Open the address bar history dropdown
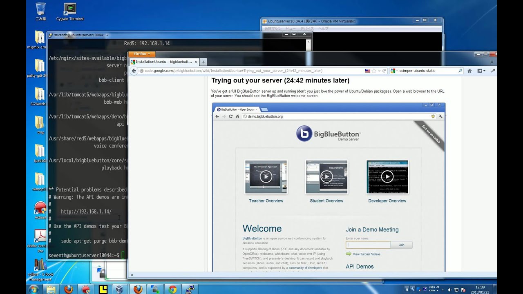The width and height of the screenshot is (523, 294). 379,71
